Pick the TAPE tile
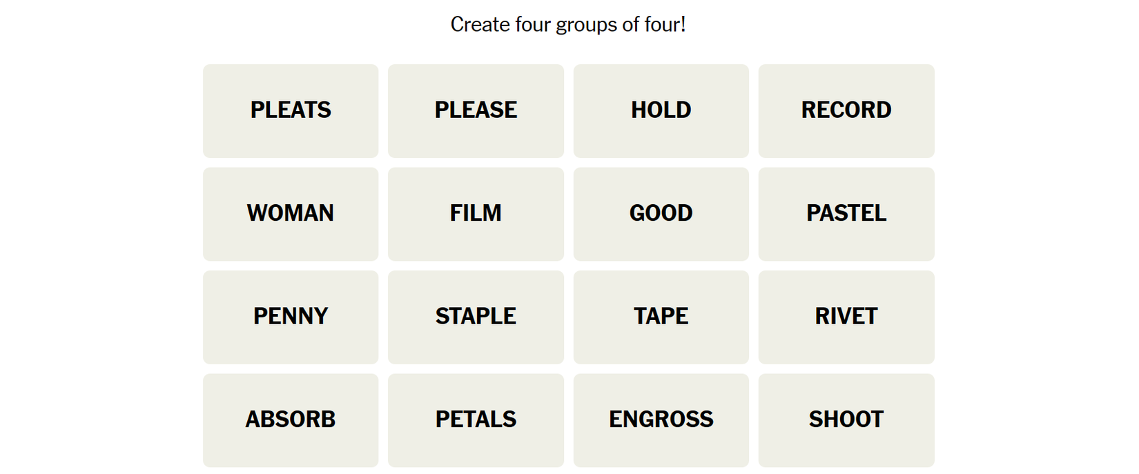Image resolution: width=1139 pixels, height=474 pixels. point(661,317)
